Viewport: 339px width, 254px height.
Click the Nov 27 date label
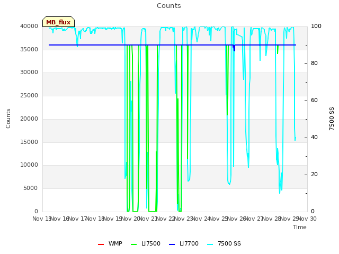[x=254, y=219]
